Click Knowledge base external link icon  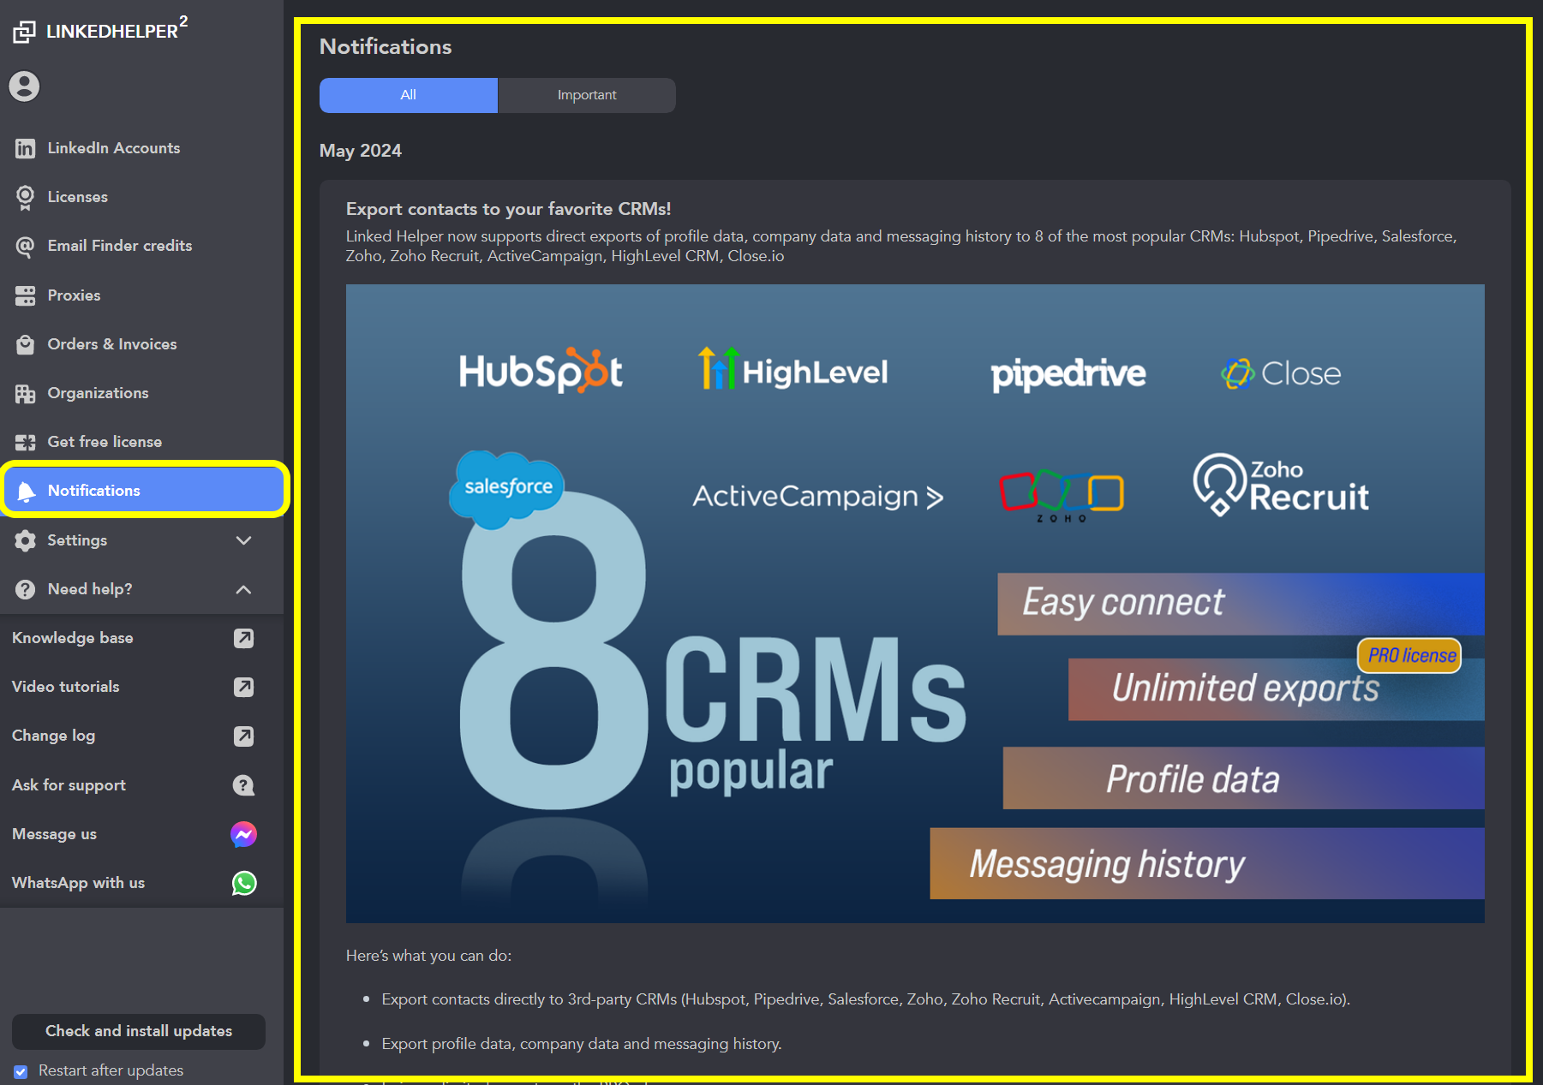click(244, 638)
